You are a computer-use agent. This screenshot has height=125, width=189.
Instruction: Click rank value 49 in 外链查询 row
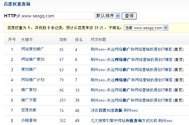pyautogui.click(x=77, y=121)
